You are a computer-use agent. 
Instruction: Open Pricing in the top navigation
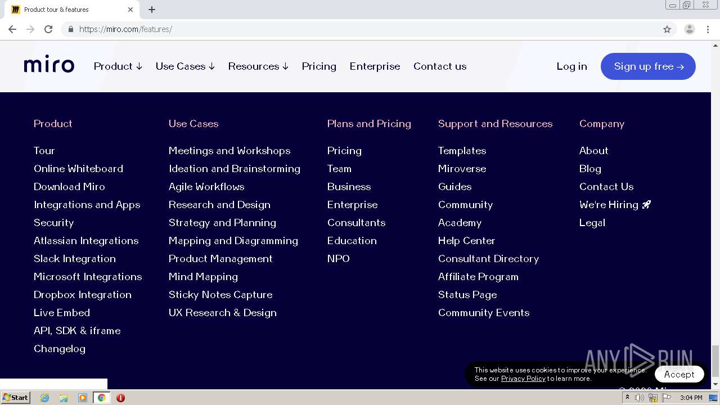point(319,66)
